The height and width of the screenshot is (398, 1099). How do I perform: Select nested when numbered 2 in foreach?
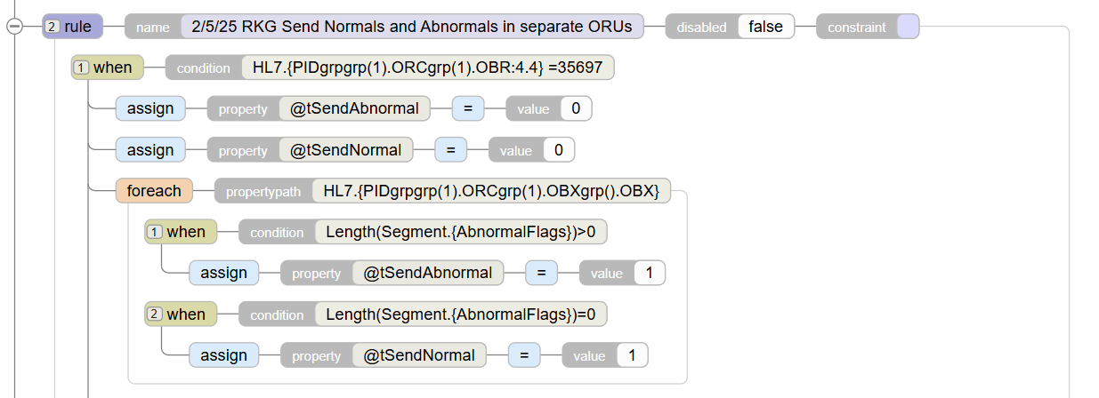coord(181,314)
